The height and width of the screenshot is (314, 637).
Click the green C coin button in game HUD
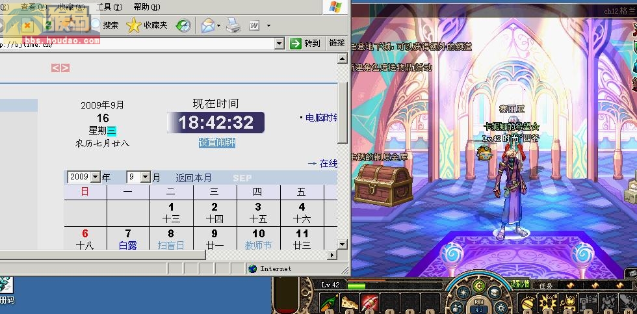point(480,286)
